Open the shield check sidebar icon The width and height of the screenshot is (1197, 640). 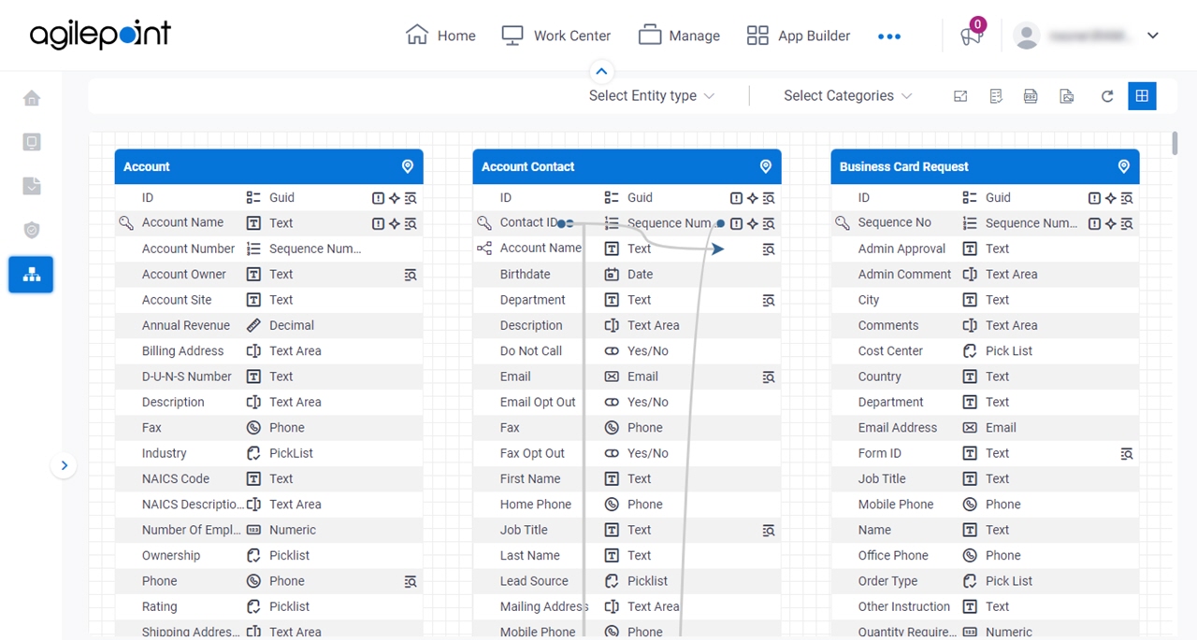pyautogui.click(x=32, y=230)
